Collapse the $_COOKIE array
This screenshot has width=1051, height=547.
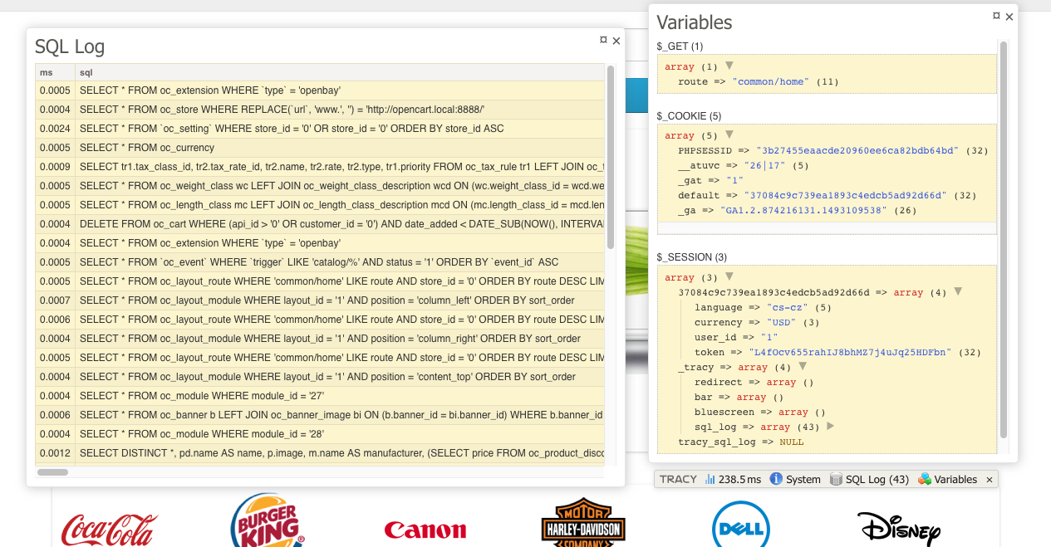(729, 135)
